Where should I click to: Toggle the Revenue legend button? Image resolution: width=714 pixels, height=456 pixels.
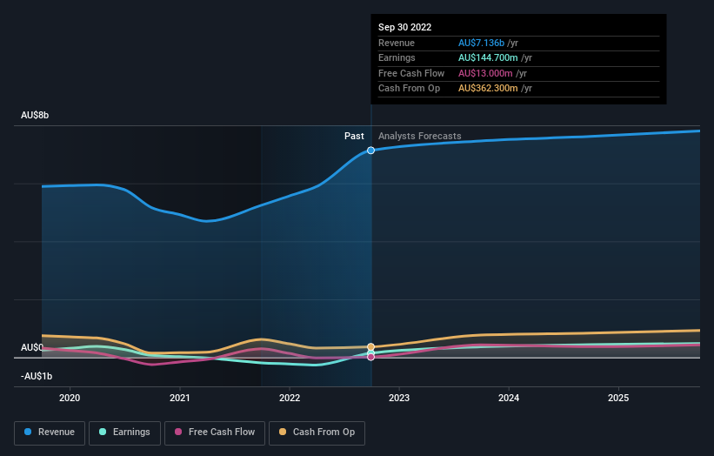(50, 433)
